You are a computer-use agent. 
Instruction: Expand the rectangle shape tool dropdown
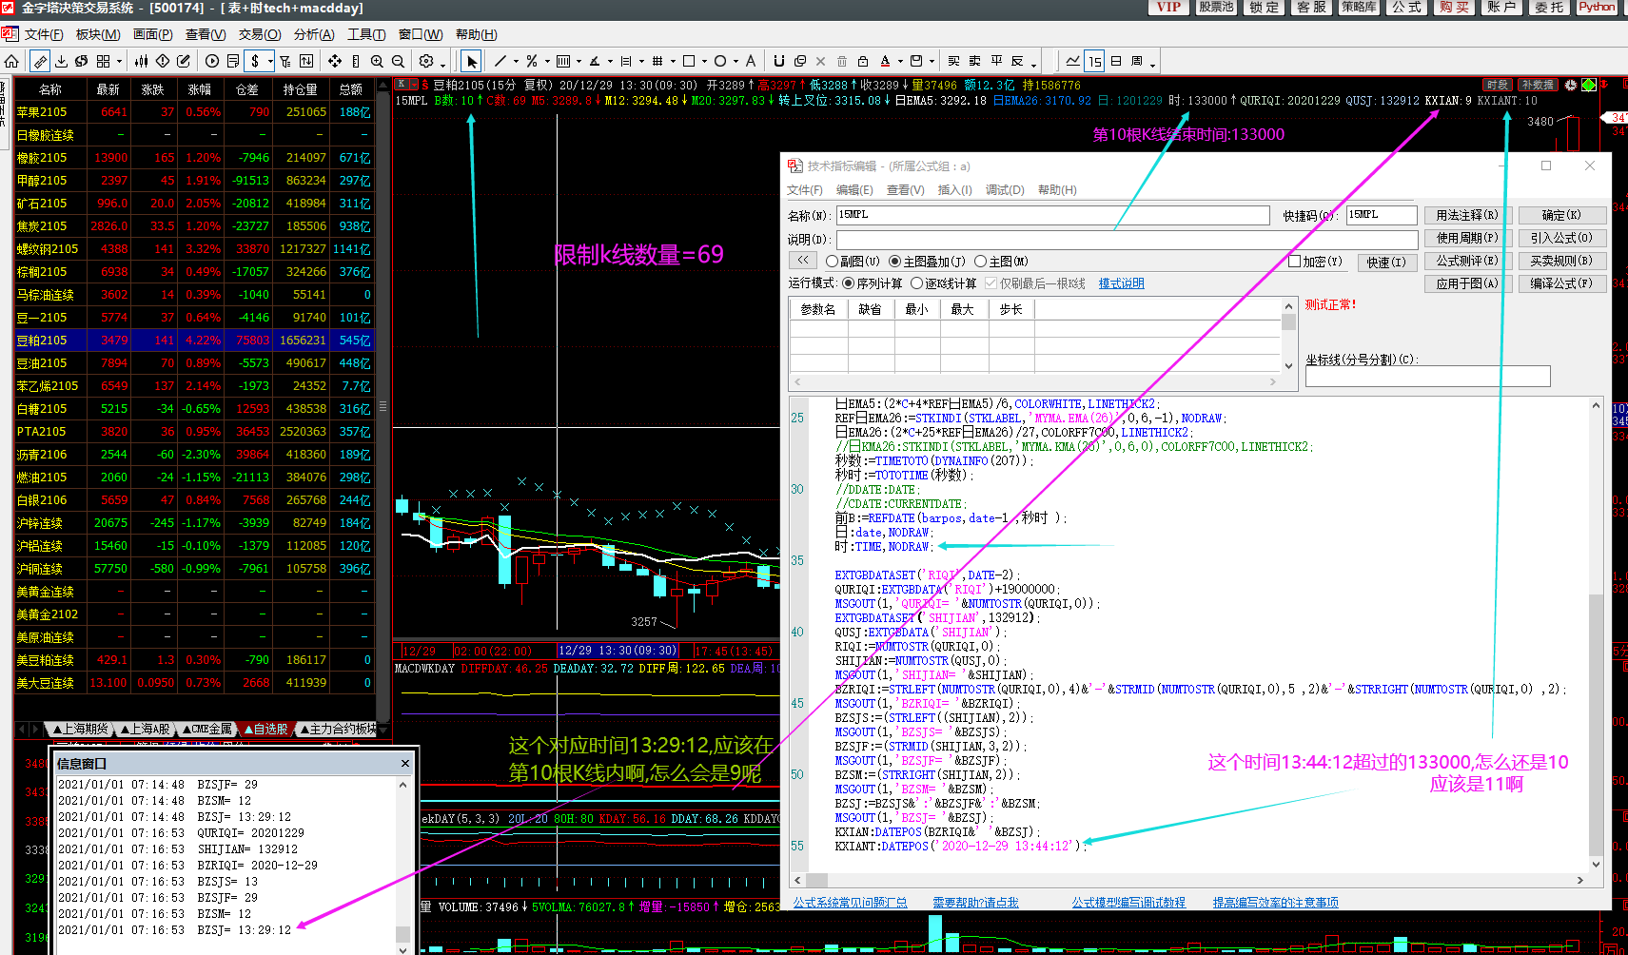(x=704, y=62)
